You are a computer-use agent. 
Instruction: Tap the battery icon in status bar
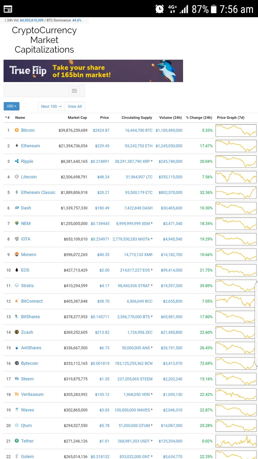point(214,9)
